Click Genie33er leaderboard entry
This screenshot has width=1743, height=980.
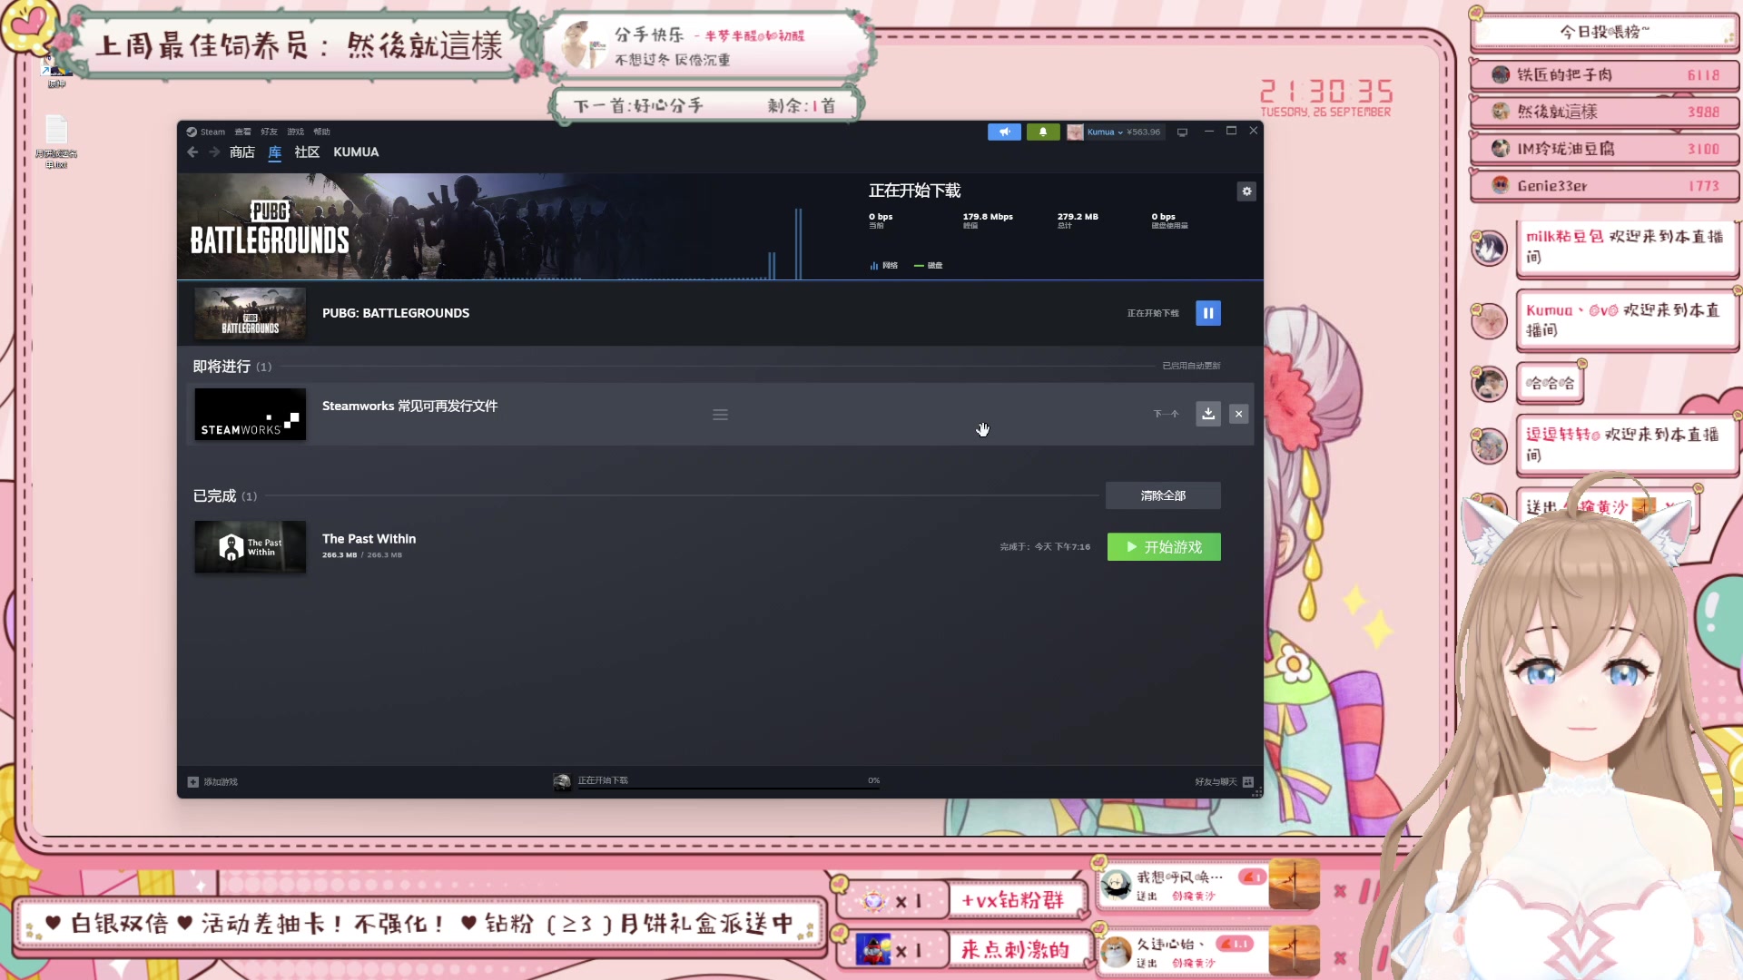[x=1603, y=186]
